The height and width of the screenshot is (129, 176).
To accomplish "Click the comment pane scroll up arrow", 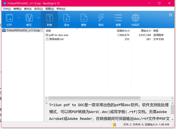I will pyautogui.click(x=172, y=103).
